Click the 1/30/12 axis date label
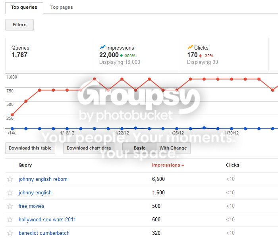The width and height of the screenshot is (278, 238). coord(232,133)
